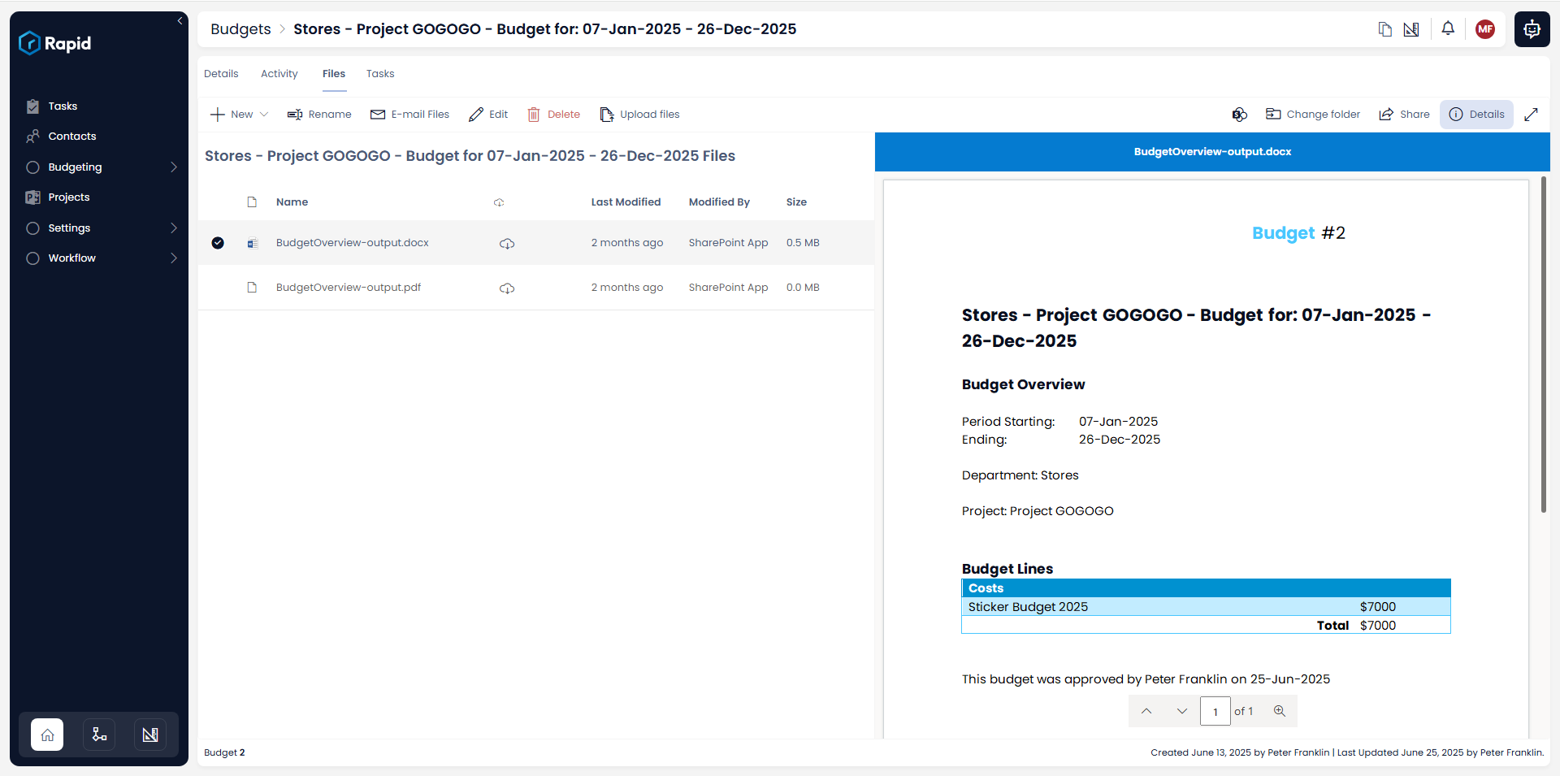Image resolution: width=1560 pixels, height=776 pixels.
Task: Open the New dropdown
Action: click(x=240, y=115)
